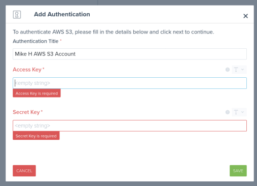Click the Secret Key help icon
Image resolution: width=257 pixels, height=186 pixels.
pos(228,112)
